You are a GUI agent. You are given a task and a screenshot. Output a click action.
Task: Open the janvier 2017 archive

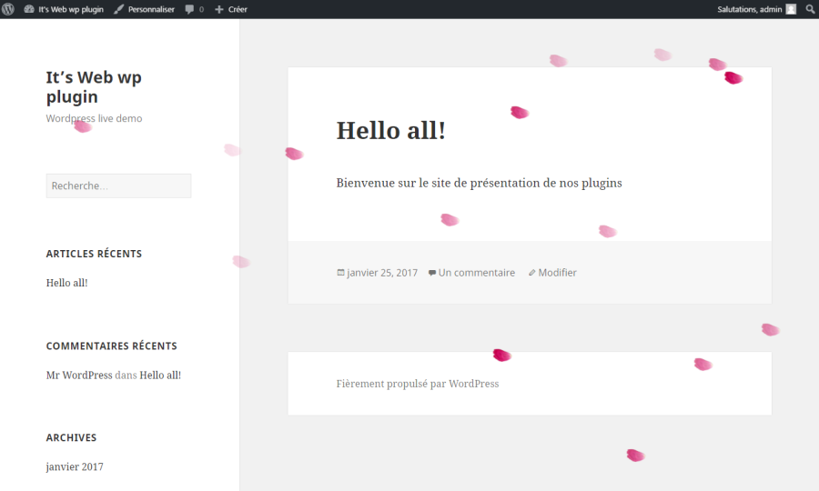pos(75,467)
